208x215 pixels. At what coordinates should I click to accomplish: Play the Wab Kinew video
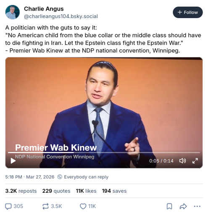pos(13,161)
